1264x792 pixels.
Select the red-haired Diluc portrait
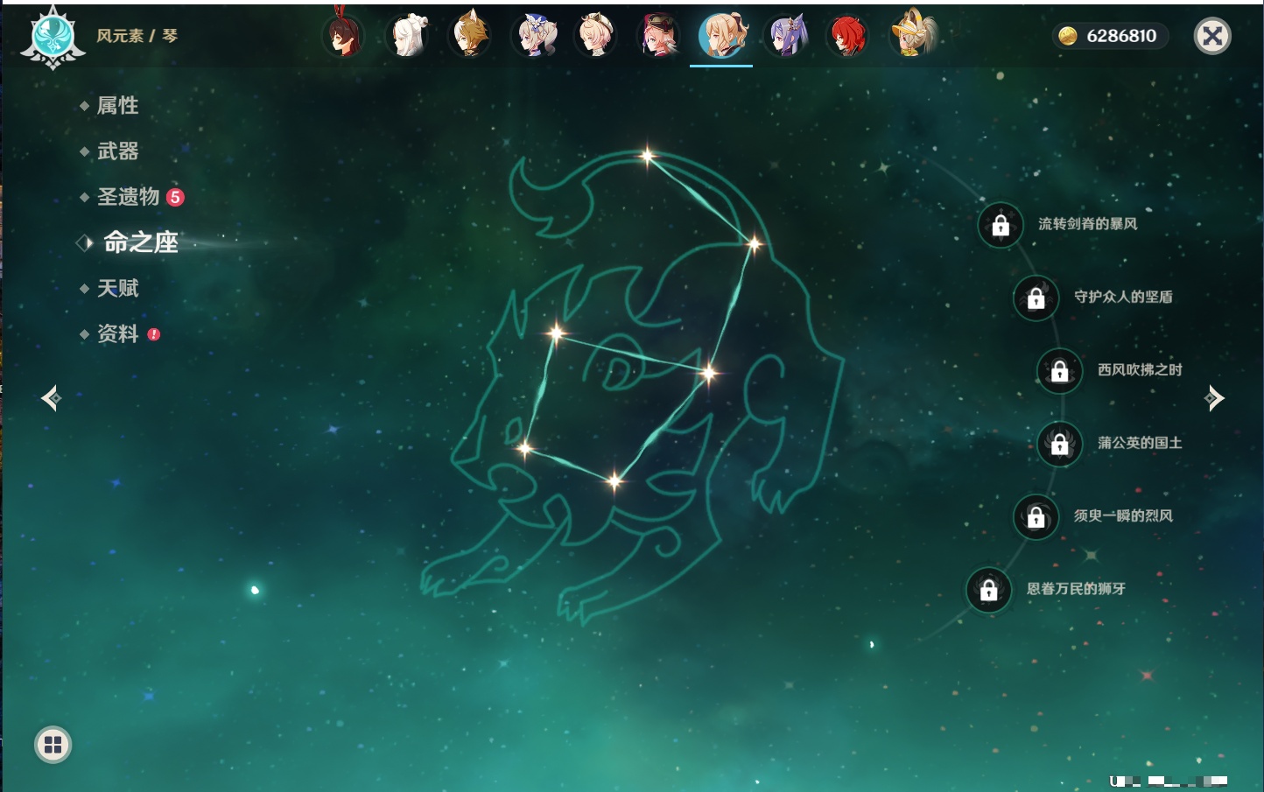click(848, 35)
